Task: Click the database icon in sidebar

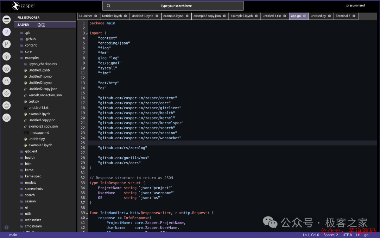Action: tap(7, 106)
